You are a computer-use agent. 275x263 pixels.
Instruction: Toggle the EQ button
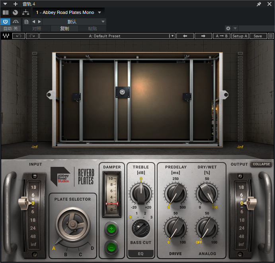pos(140,253)
